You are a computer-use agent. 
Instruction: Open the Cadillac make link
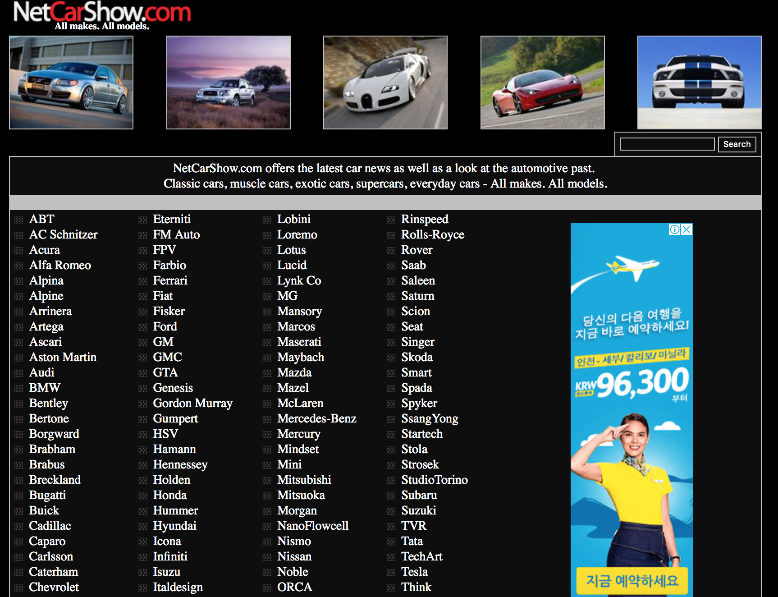pos(50,526)
